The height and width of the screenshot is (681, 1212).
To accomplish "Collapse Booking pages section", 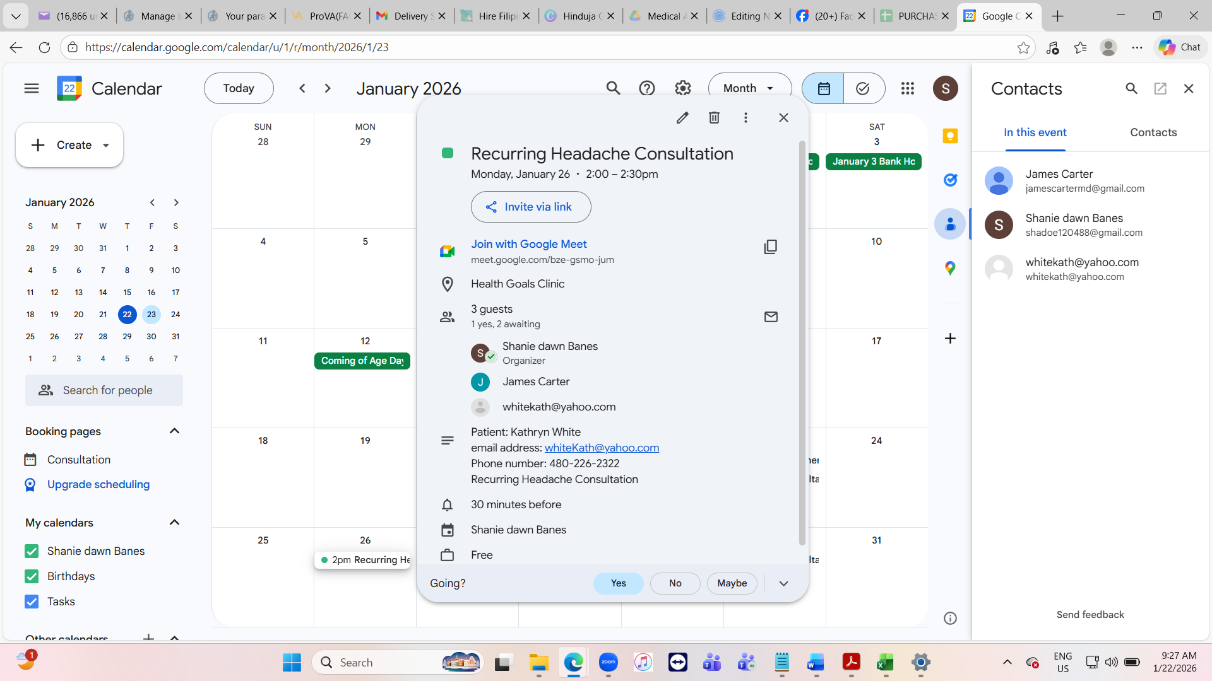I will pyautogui.click(x=175, y=431).
